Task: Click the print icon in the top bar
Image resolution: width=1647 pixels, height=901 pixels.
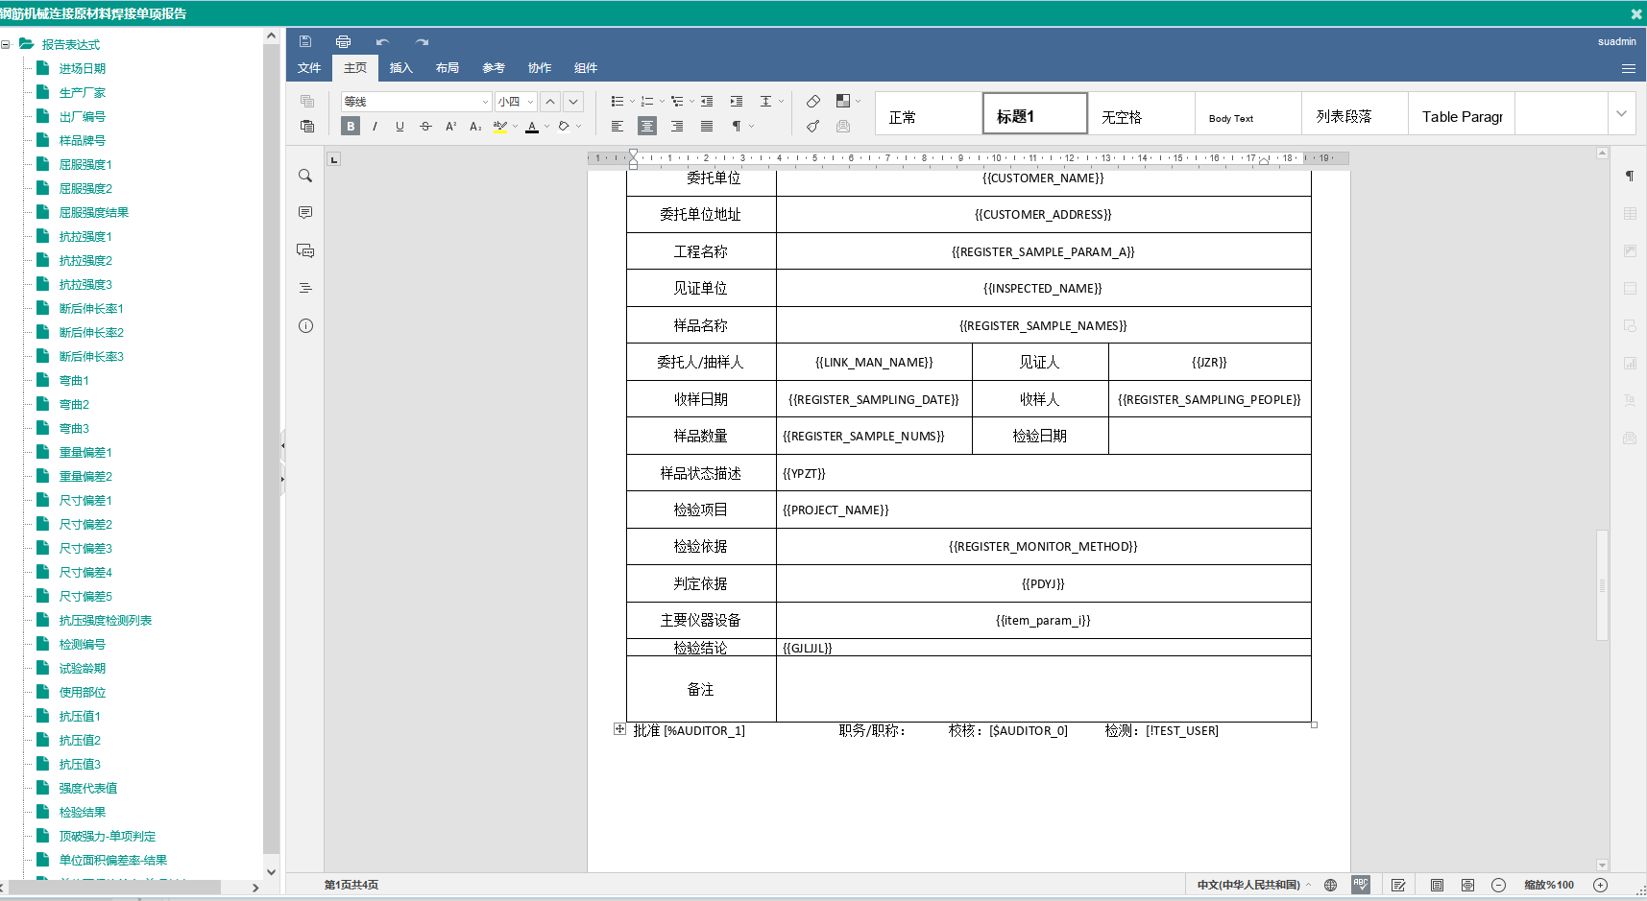Action: 343,41
